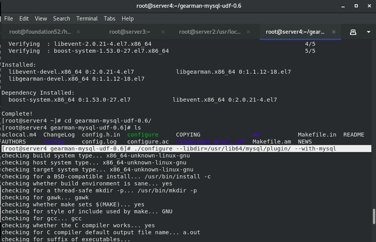Screen dimensions: 376x242
Task: Click the highlighted ./configure command line
Action: point(186,149)
